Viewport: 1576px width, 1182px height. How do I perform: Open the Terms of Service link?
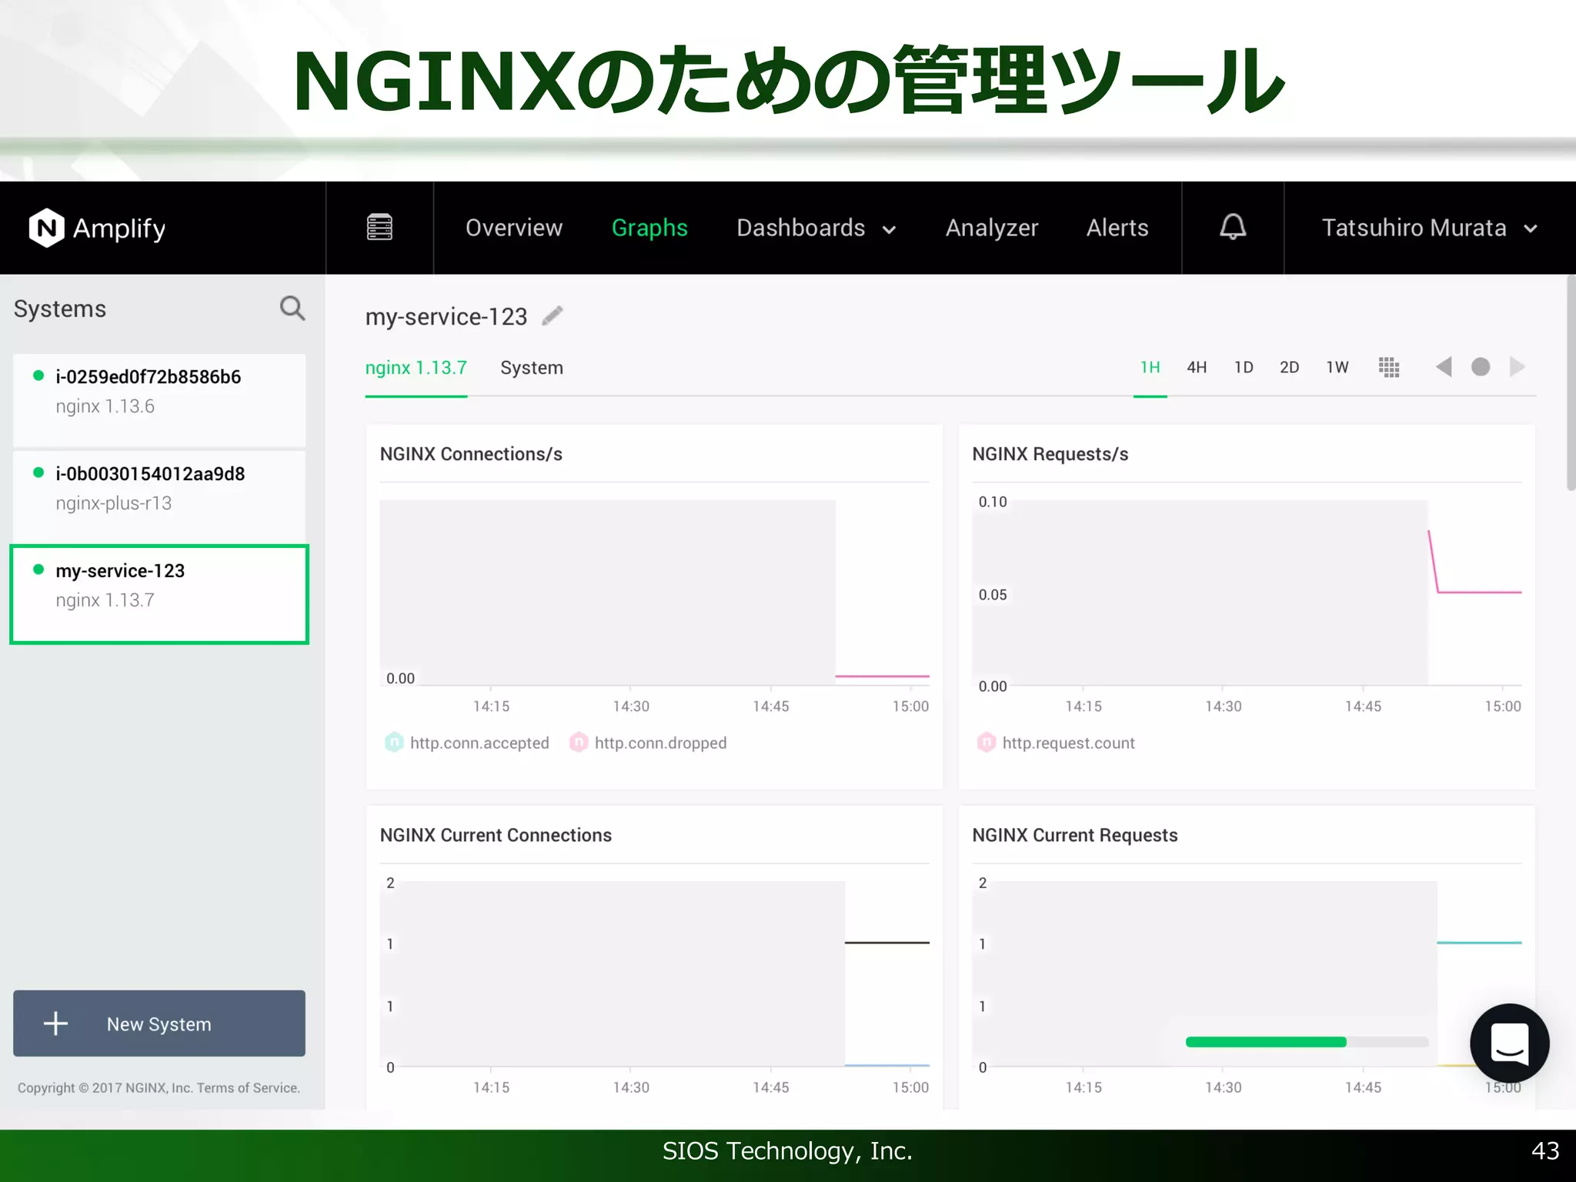pyautogui.click(x=248, y=1087)
